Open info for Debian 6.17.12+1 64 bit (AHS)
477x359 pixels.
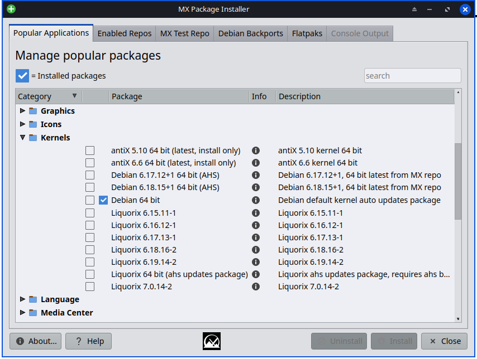click(256, 175)
